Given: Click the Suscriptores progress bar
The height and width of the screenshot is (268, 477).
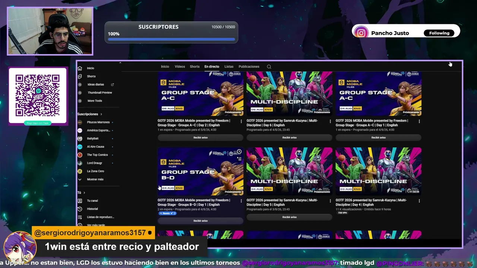Looking at the screenshot, I should pos(172,39).
